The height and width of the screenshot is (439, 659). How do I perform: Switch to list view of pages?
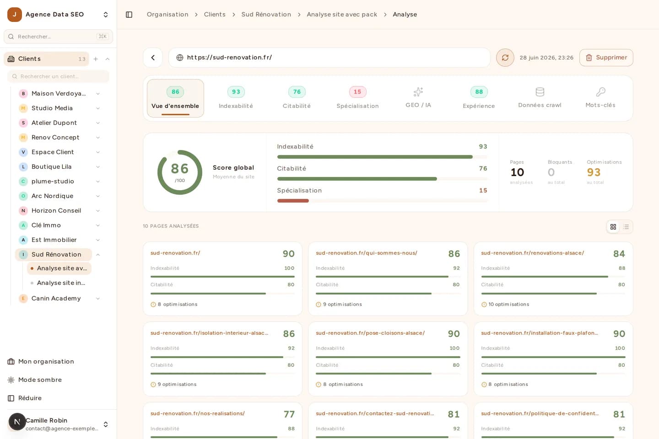tap(626, 227)
